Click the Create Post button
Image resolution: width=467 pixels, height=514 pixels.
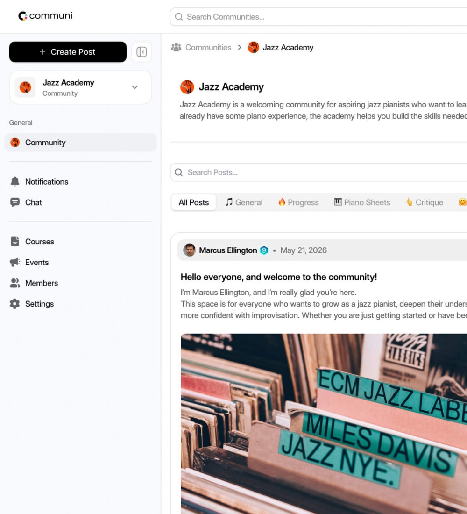pos(68,52)
